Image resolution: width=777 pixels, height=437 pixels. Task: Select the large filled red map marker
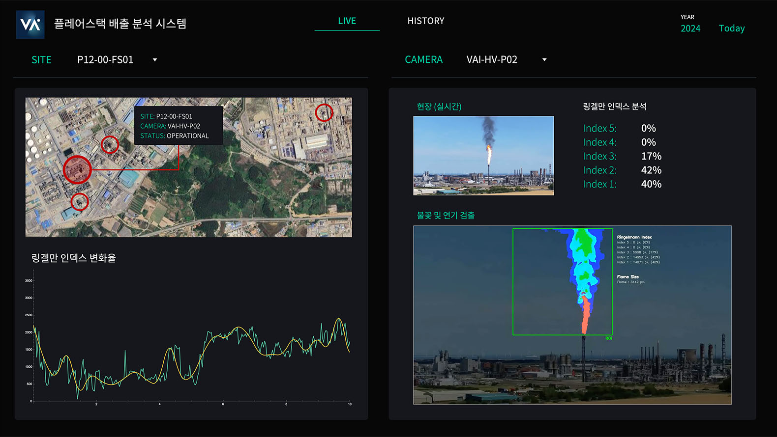point(77,170)
